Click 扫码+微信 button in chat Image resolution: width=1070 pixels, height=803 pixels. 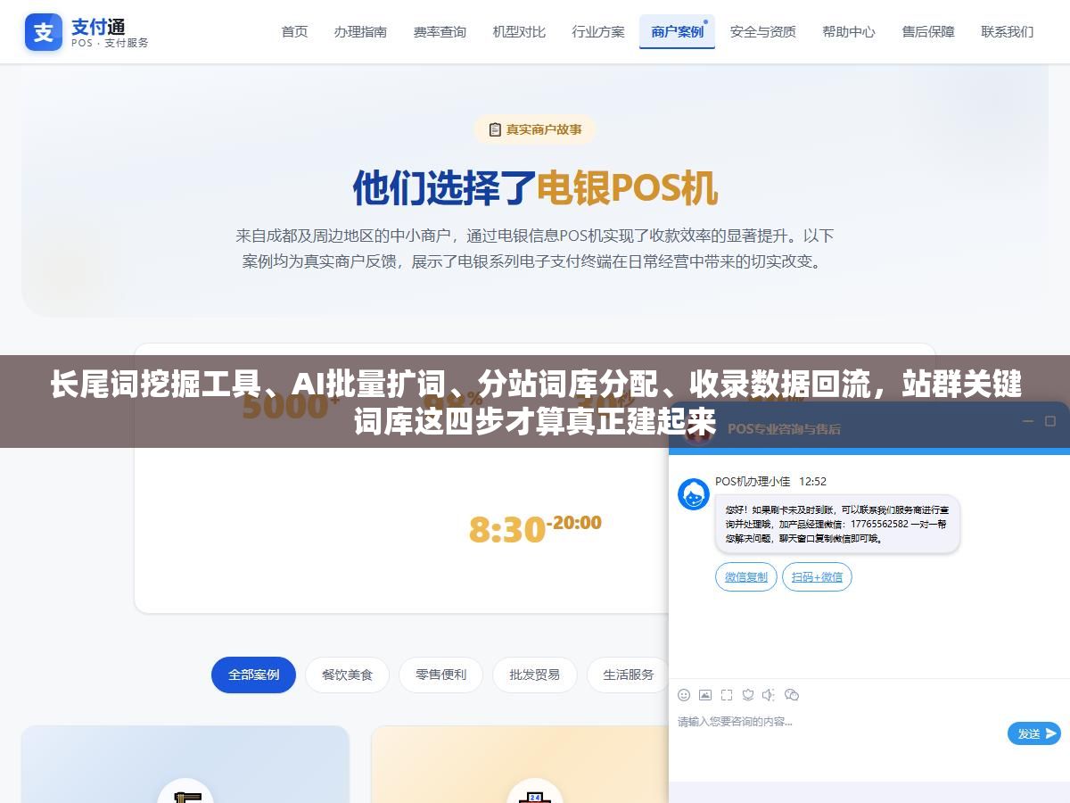[817, 576]
